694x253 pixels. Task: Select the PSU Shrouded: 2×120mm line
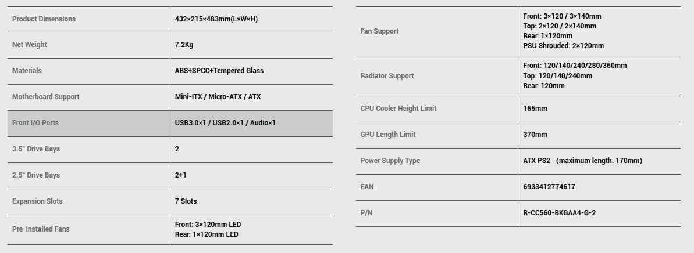click(563, 46)
